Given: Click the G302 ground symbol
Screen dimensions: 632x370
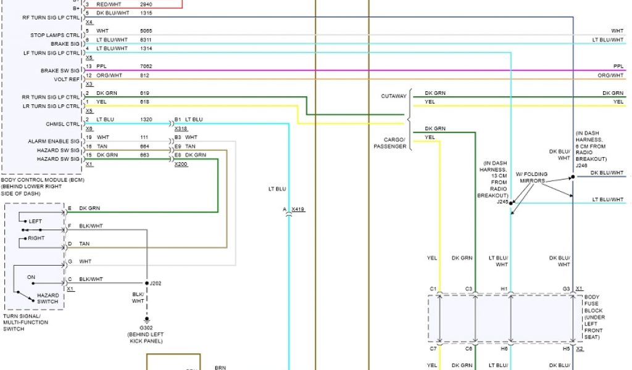Looking at the screenshot, I should [x=147, y=320].
